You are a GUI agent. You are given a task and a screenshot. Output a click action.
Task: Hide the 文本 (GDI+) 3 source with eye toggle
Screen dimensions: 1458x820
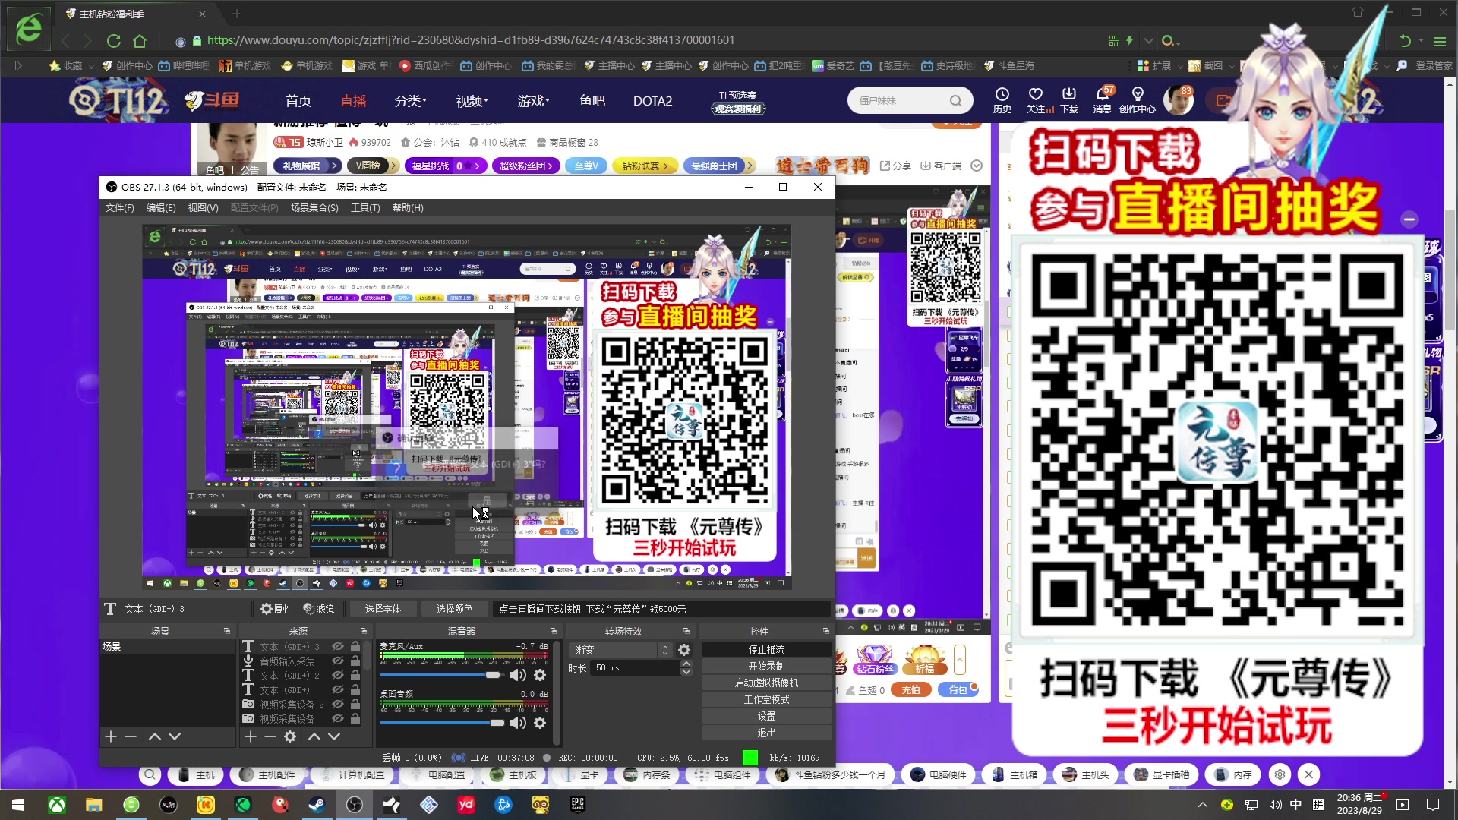[x=338, y=646]
